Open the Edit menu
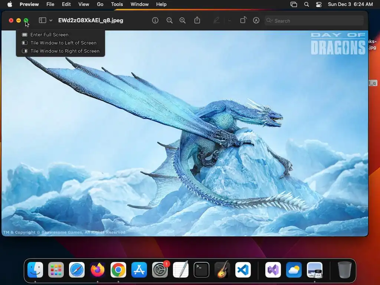 (x=66, y=4)
